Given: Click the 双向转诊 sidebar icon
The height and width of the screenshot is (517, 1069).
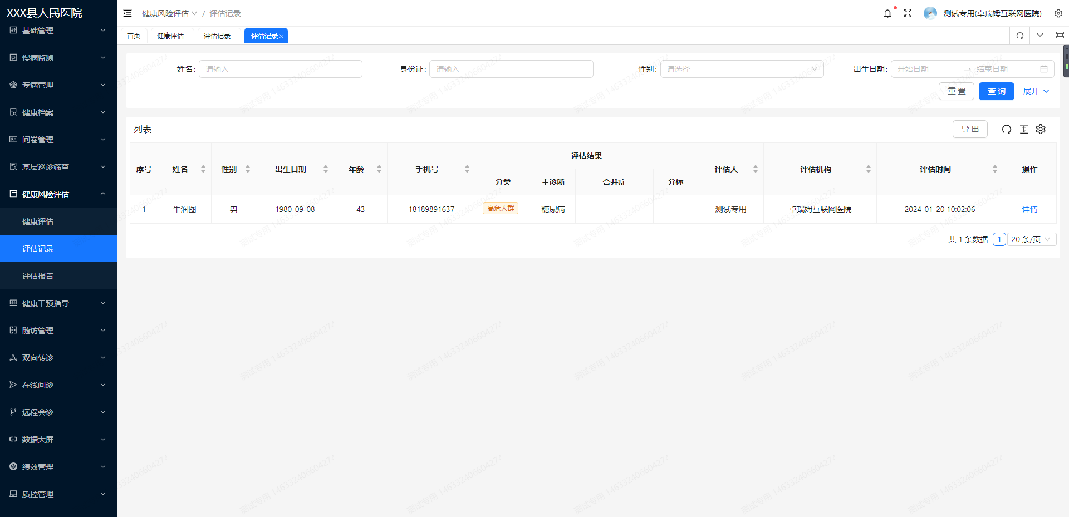Looking at the screenshot, I should pos(13,357).
